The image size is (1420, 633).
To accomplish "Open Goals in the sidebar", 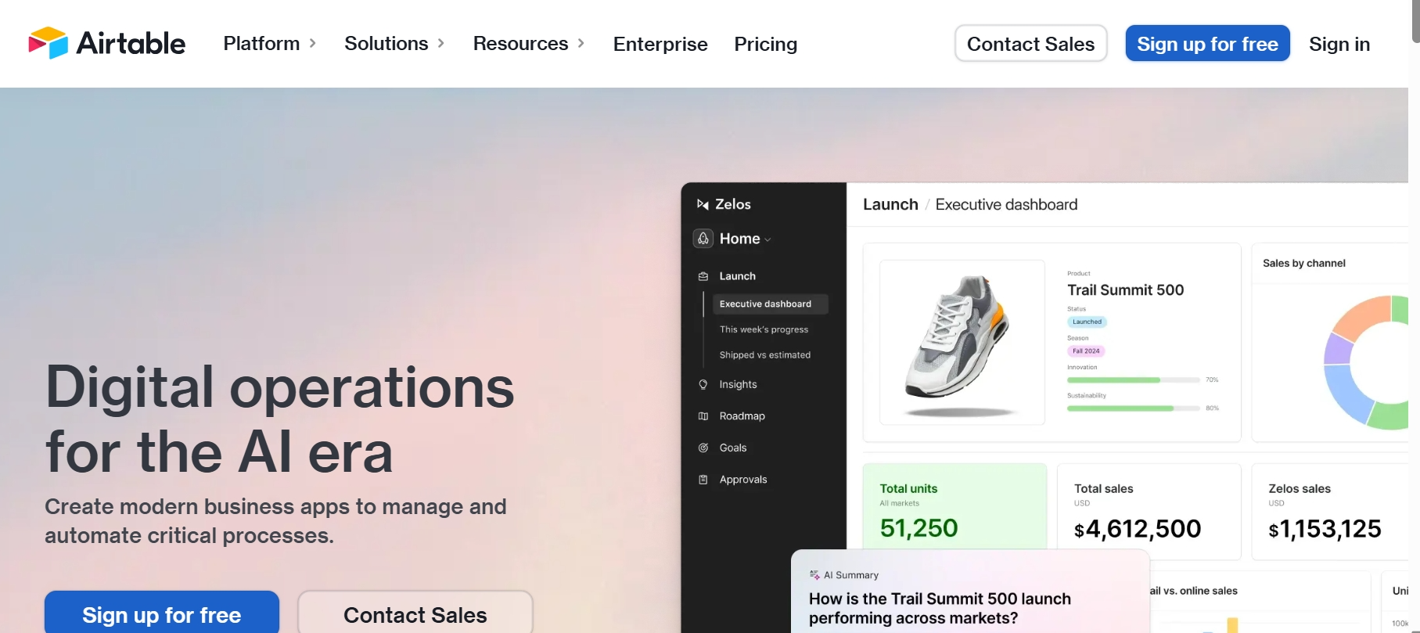I will [x=733, y=448].
